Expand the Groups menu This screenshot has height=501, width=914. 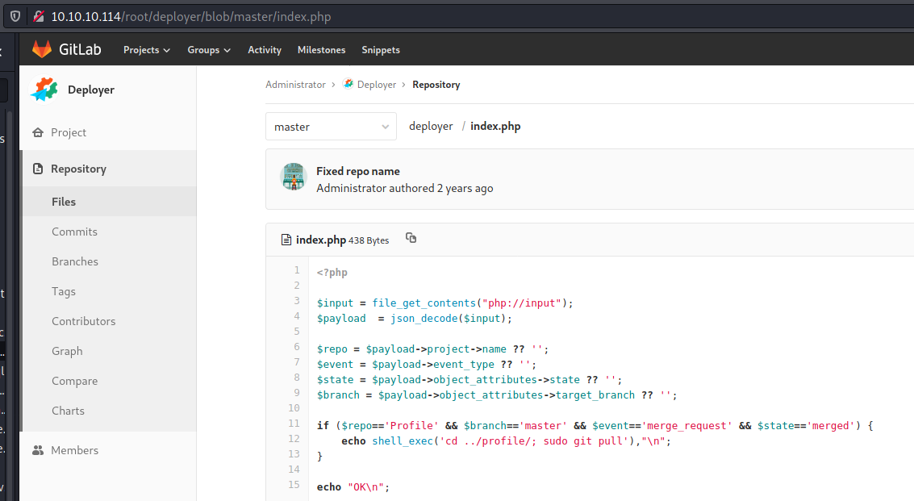[209, 50]
